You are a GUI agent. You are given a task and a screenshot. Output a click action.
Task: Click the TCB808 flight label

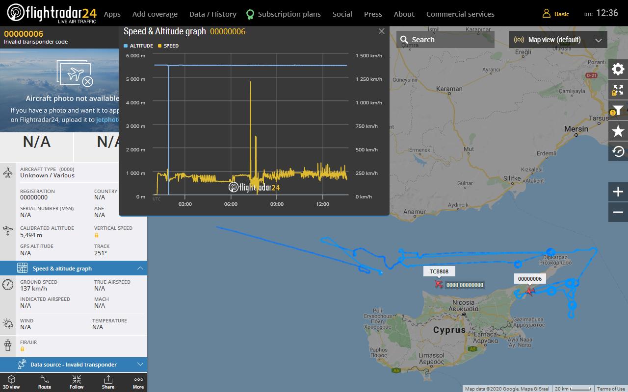click(x=439, y=271)
